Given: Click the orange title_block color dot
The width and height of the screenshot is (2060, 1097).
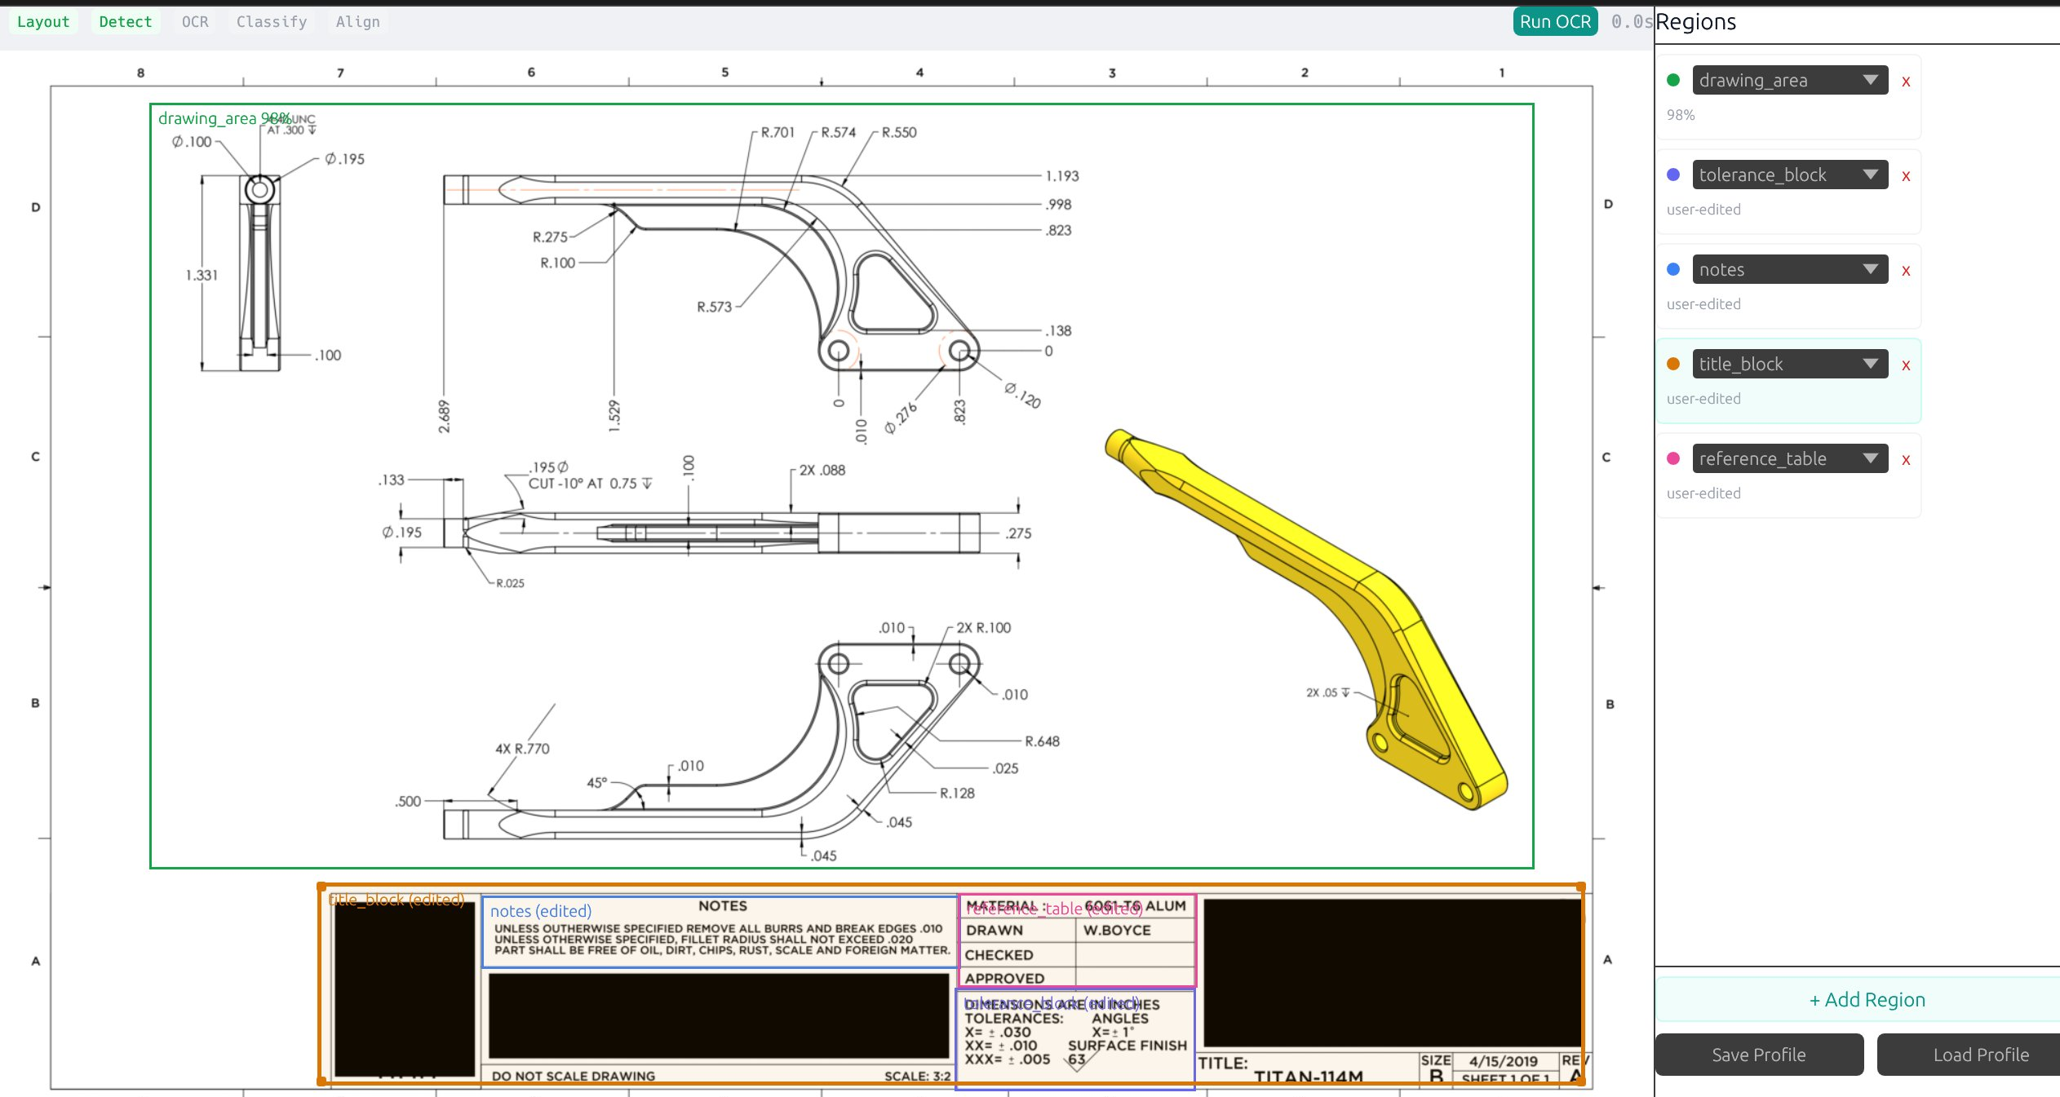Looking at the screenshot, I should coord(1673,364).
